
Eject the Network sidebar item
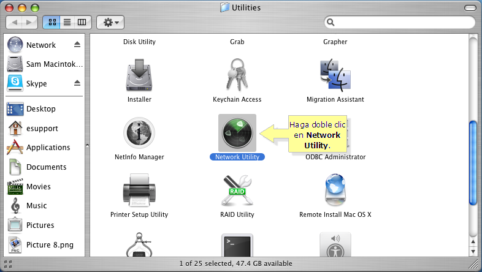(77, 45)
